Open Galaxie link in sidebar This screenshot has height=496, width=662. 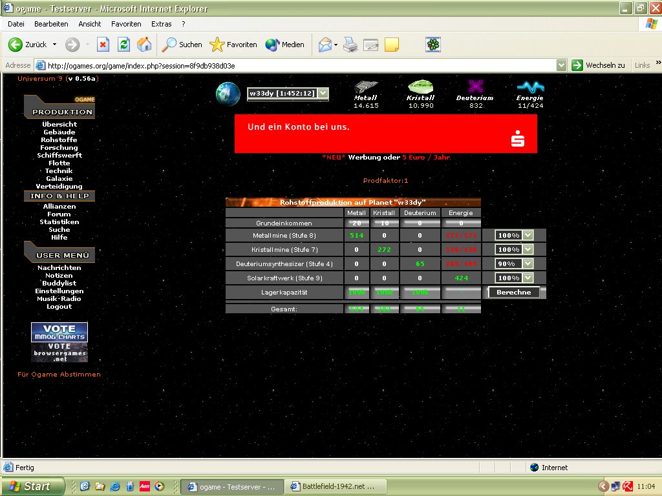point(59,179)
